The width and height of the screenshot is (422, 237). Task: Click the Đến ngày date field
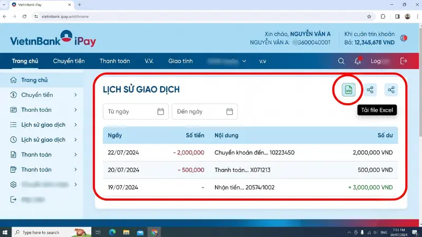click(205, 112)
